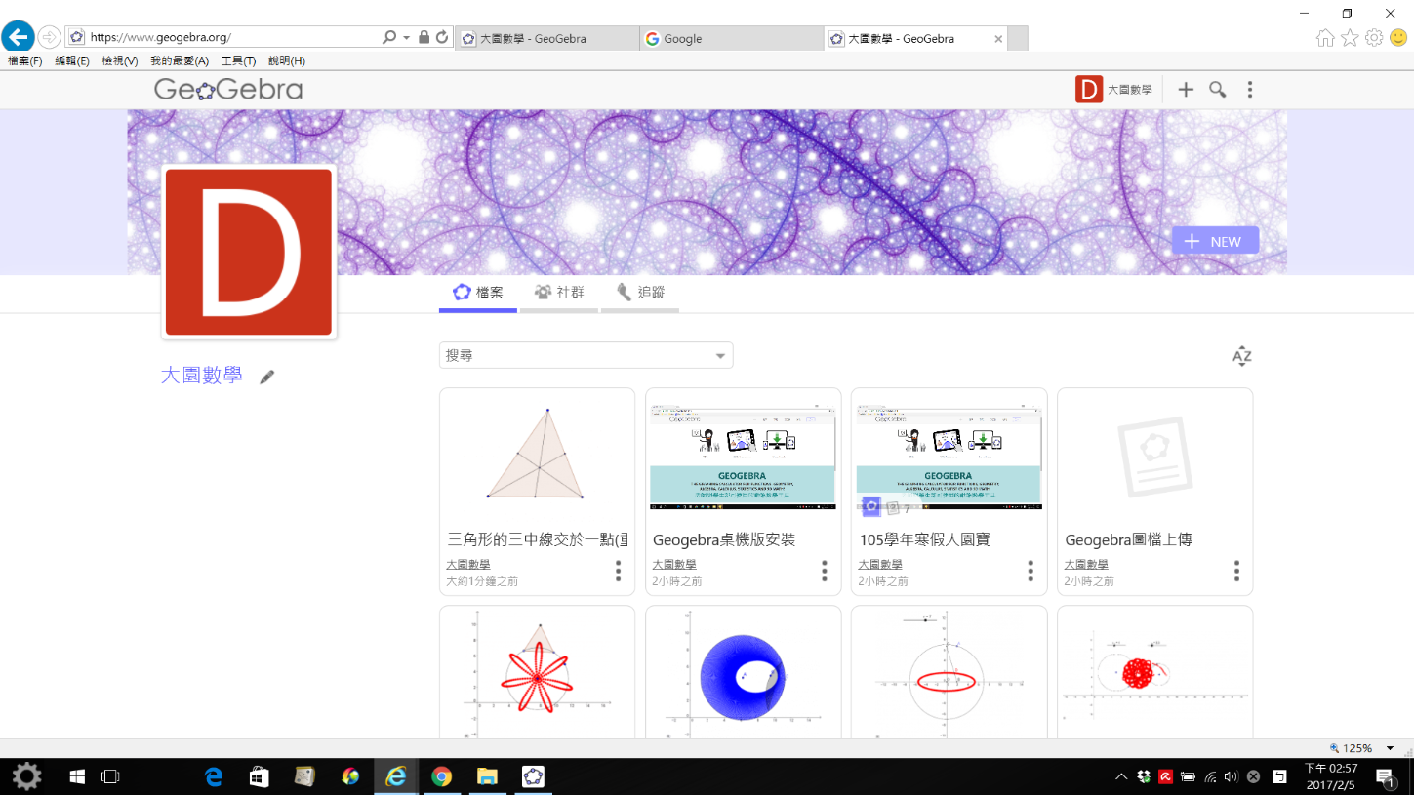Open the triangle medians thumbnail
Image resolution: width=1414 pixels, height=795 pixels.
pyautogui.click(x=537, y=455)
